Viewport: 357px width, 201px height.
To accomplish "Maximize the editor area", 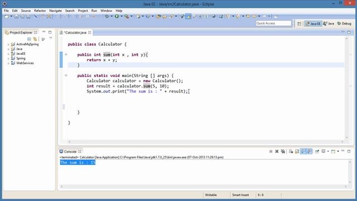I will [x=349, y=32].
